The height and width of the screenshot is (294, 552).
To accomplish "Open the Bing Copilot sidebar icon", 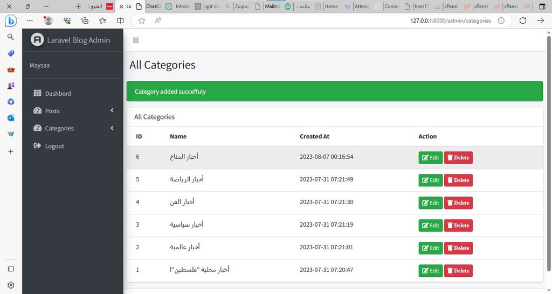I will (11, 21).
